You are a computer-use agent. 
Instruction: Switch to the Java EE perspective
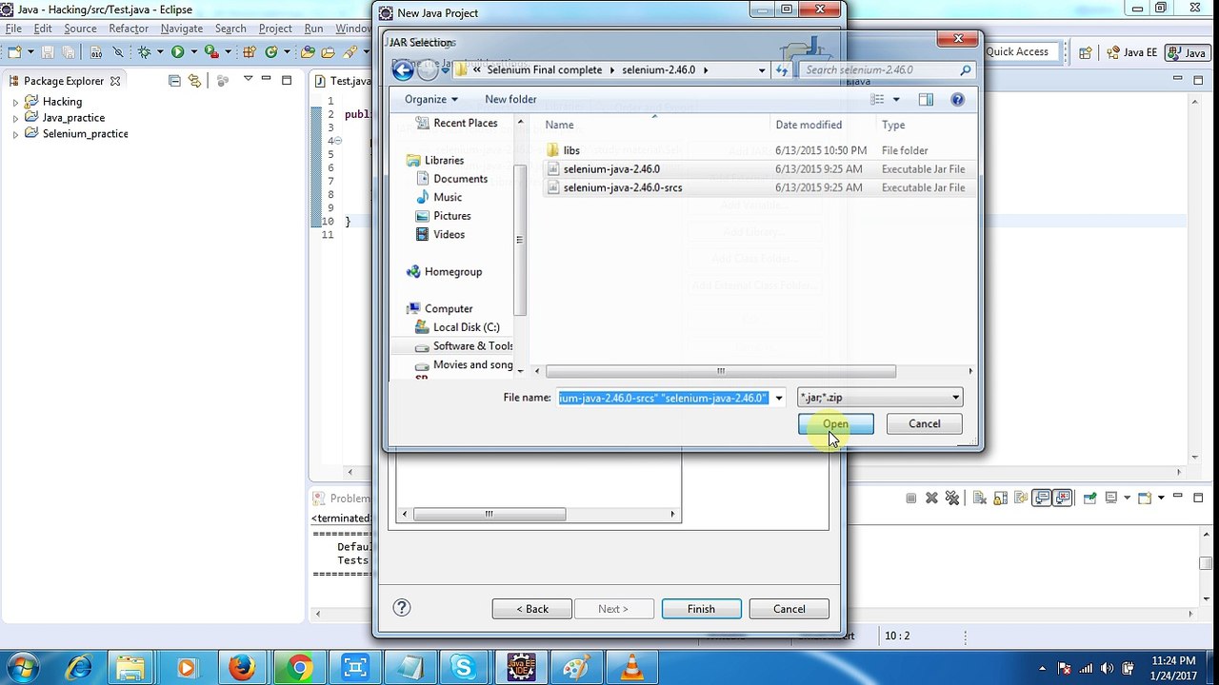tap(1131, 52)
